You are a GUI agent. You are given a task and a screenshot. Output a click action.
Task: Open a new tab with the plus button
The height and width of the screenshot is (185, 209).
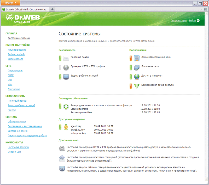click(53, 9)
